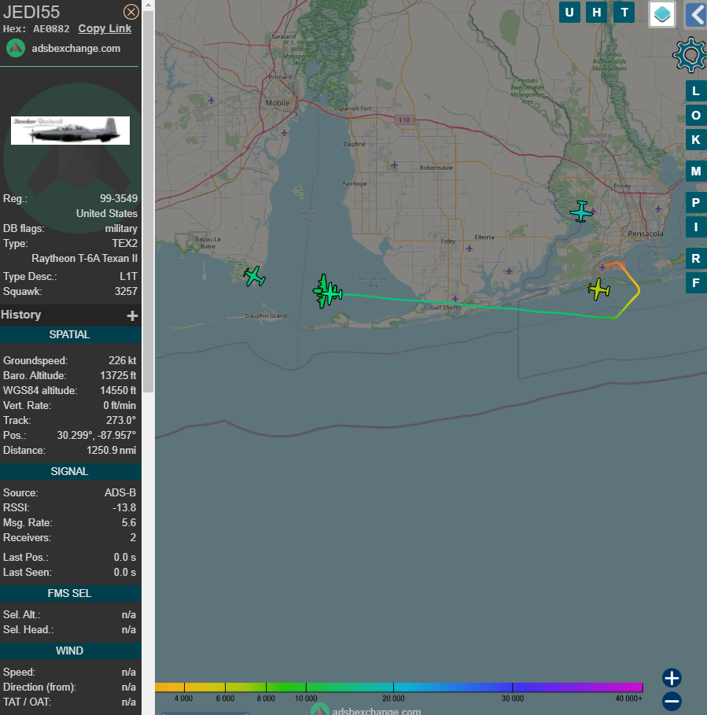Click the FMS SEL section header

tap(70, 593)
